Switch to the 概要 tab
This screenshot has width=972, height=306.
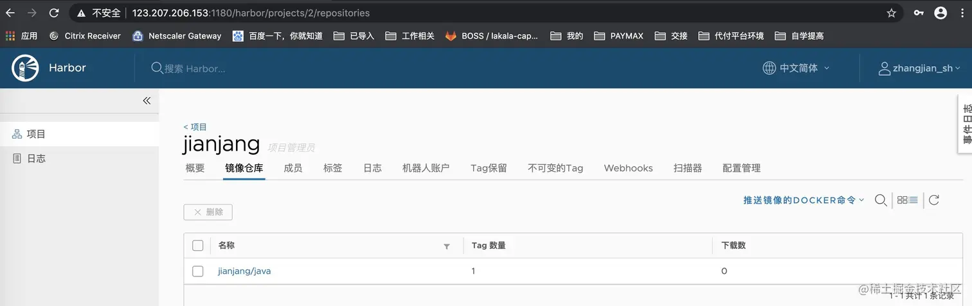[x=195, y=168]
